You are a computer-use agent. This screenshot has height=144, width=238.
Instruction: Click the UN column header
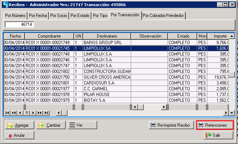(x=78, y=36)
